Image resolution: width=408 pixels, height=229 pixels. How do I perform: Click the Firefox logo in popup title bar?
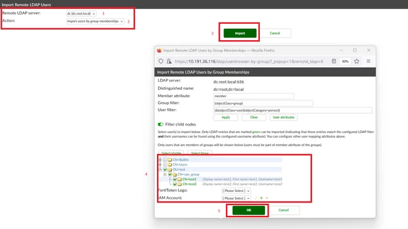pos(159,50)
